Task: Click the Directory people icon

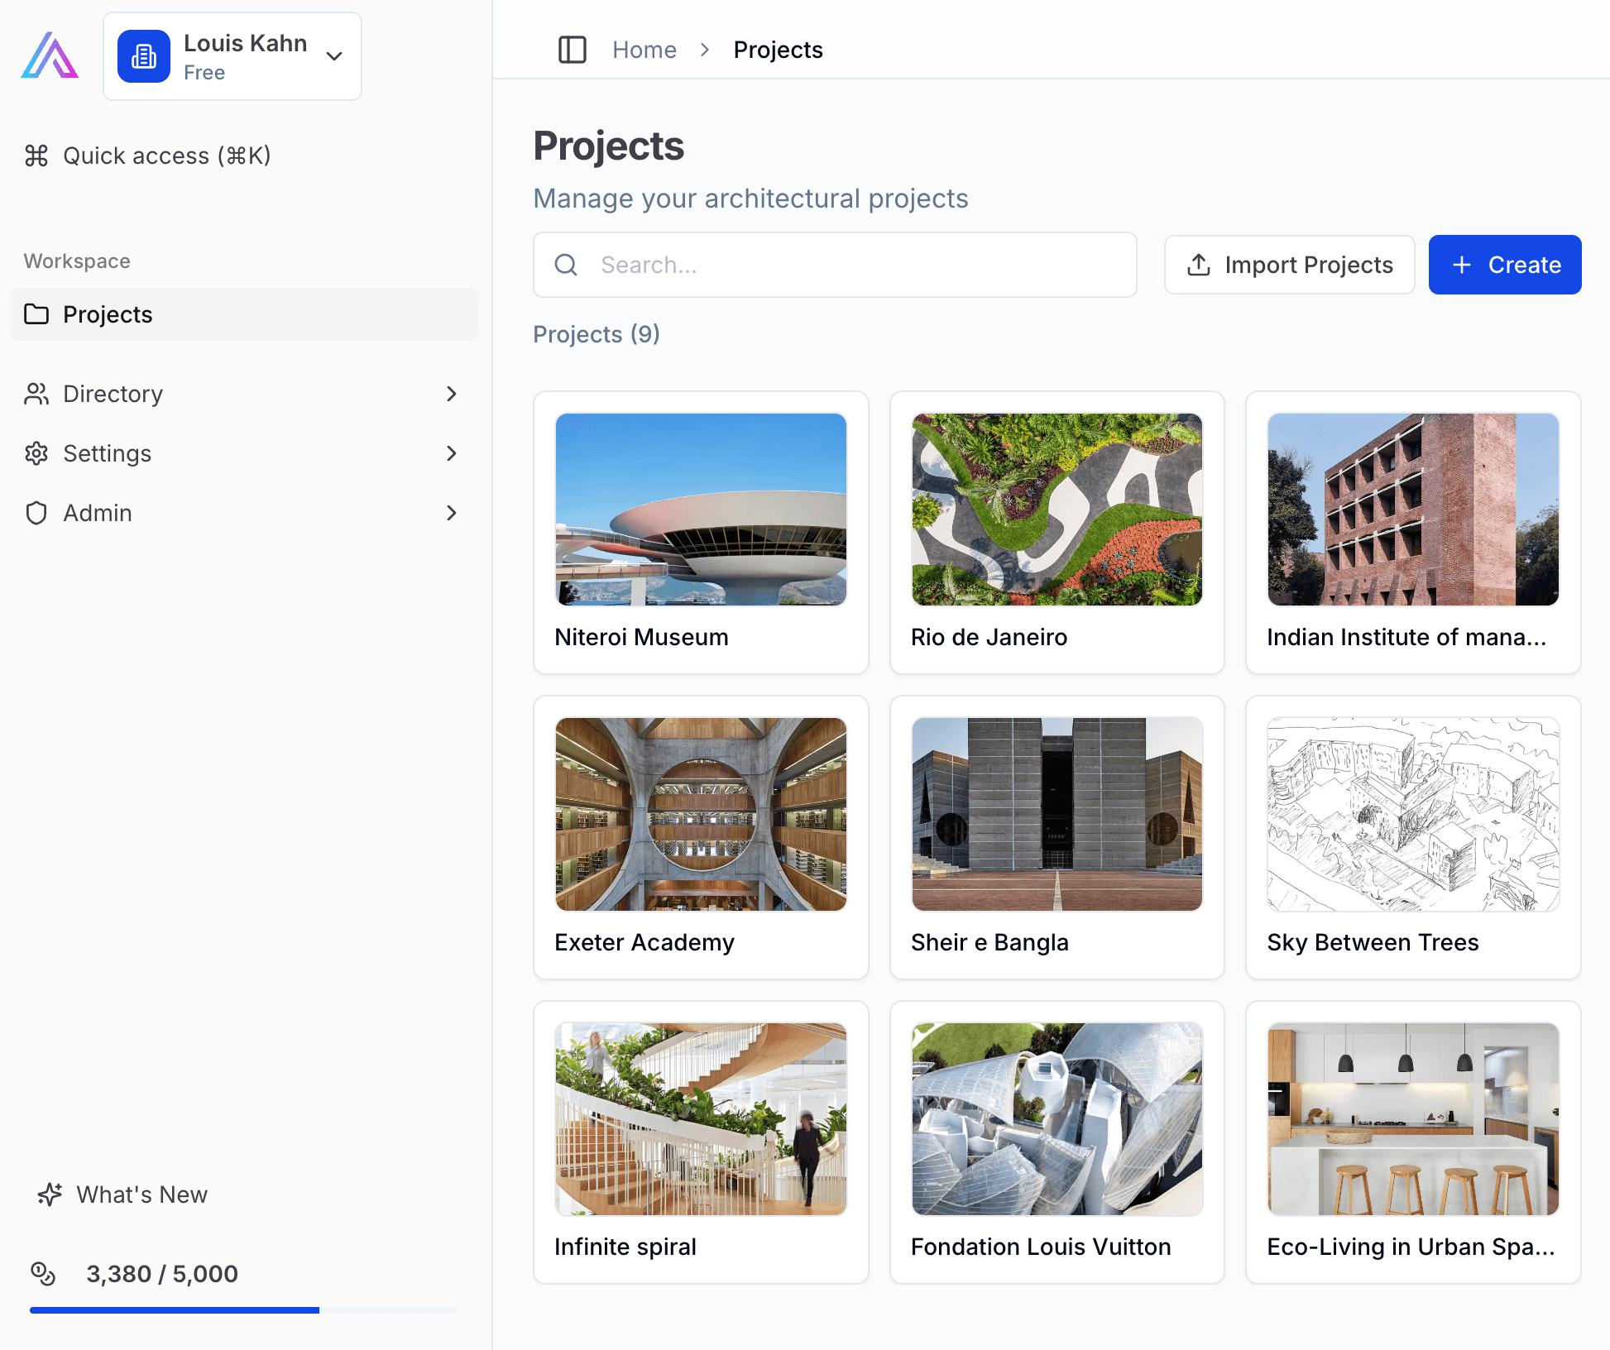Action: tap(36, 394)
